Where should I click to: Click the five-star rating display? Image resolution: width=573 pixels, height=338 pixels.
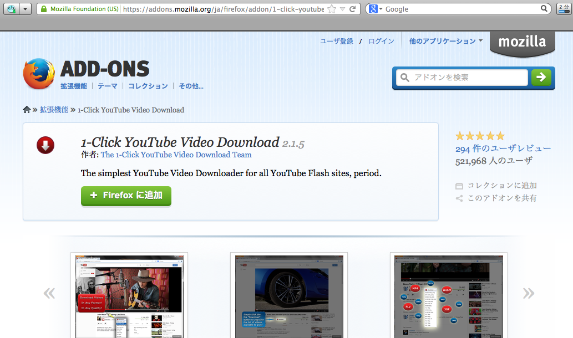pos(480,136)
